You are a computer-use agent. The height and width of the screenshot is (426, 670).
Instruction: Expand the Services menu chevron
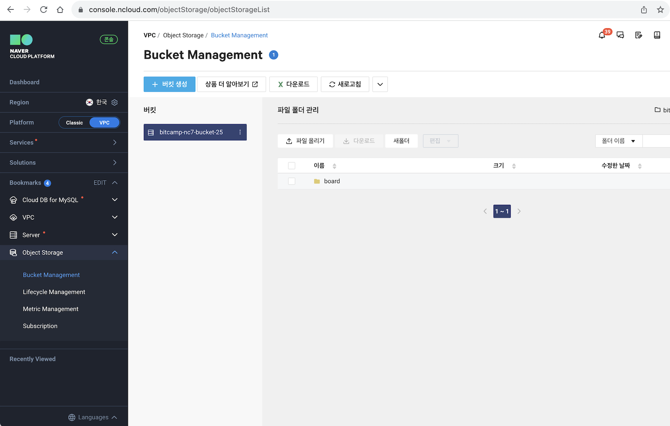click(115, 143)
